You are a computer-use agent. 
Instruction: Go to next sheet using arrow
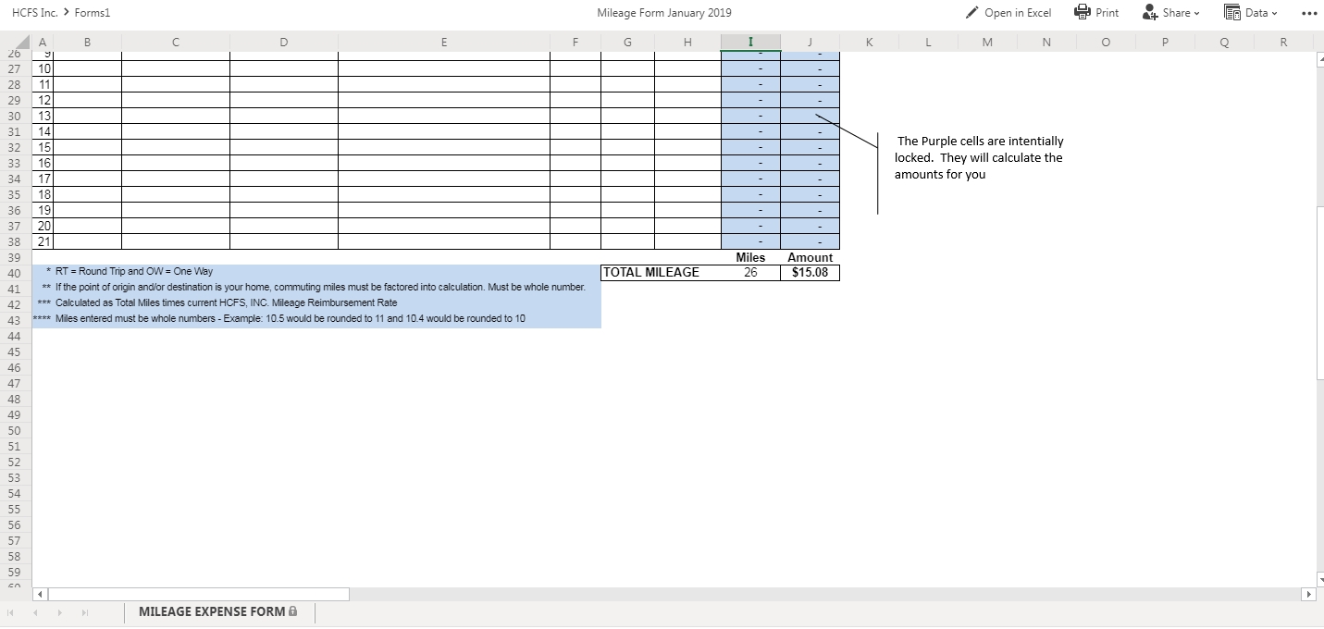61,612
